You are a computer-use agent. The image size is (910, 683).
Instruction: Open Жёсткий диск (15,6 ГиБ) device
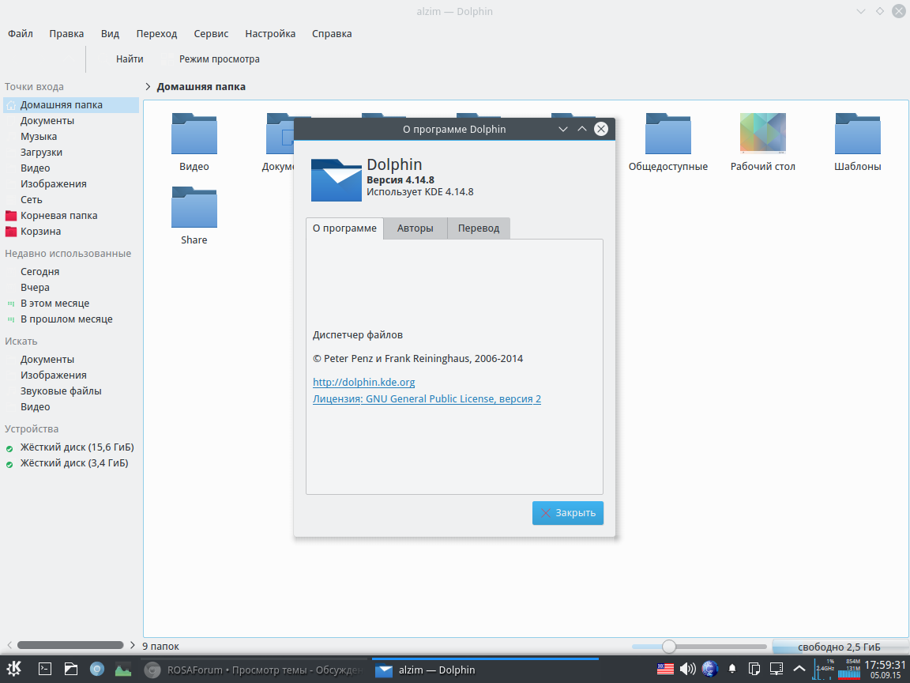tap(71, 447)
